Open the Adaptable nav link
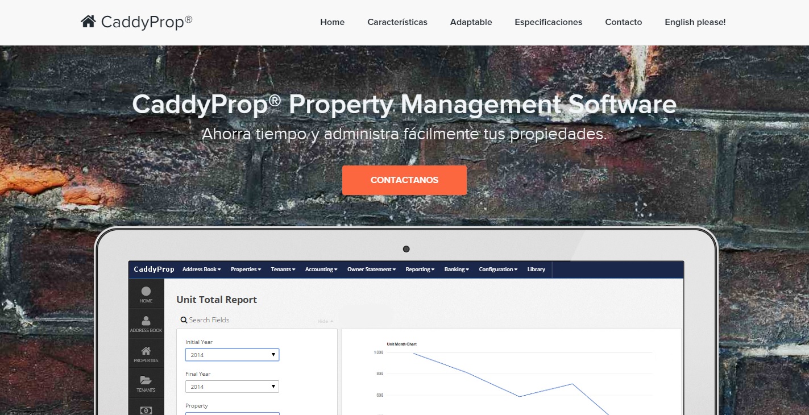This screenshot has height=415, width=809. point(471,22)
